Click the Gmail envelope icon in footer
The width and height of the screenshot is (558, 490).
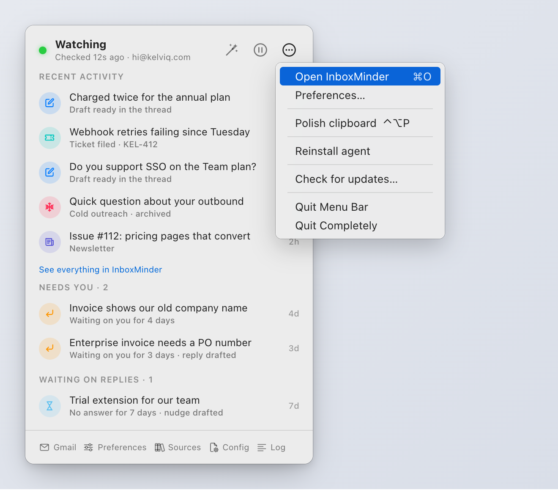[44, 448]
